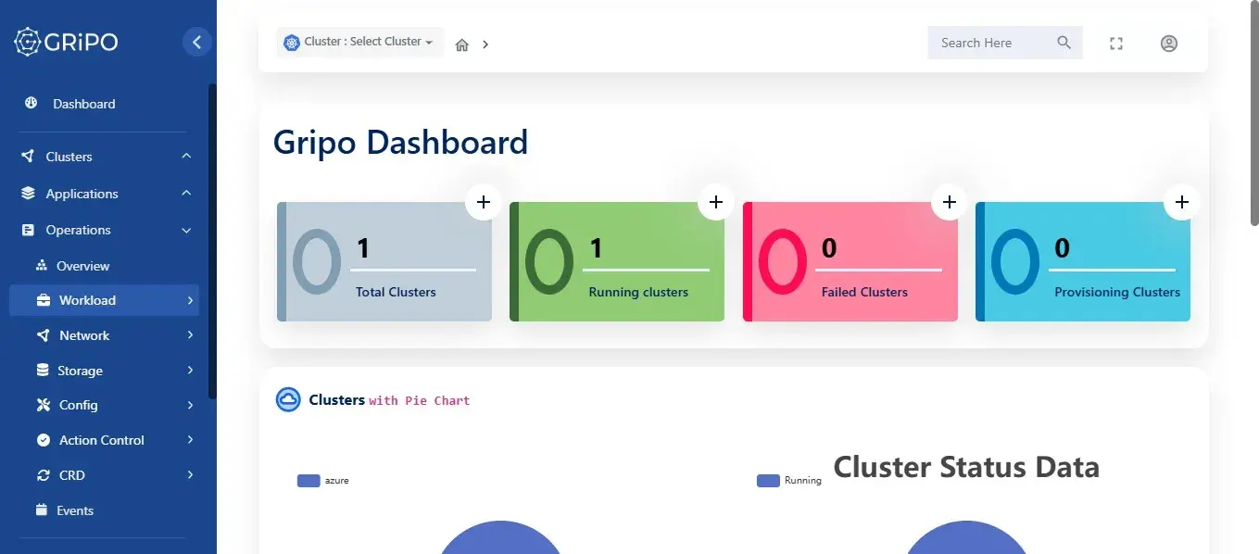Click plus on Running clusters card
The height and width of the screenshot is (554, 1259).
point(716,202)
